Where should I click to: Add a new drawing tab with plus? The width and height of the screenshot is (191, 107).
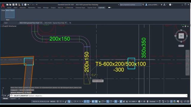coord(70,23)
